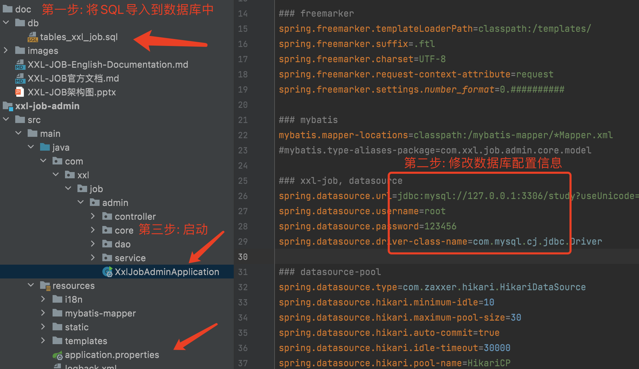Image resolution: width=639 pixels, height=369 pixels.
Task: Click the XxlJobAdminApplication runnable class icon
Action: point(108,272)
